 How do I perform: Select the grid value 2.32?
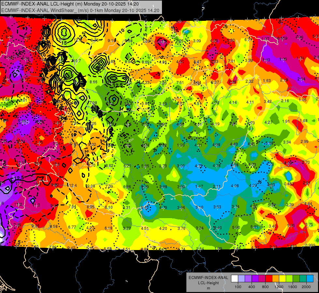click(x=249, y=81)
